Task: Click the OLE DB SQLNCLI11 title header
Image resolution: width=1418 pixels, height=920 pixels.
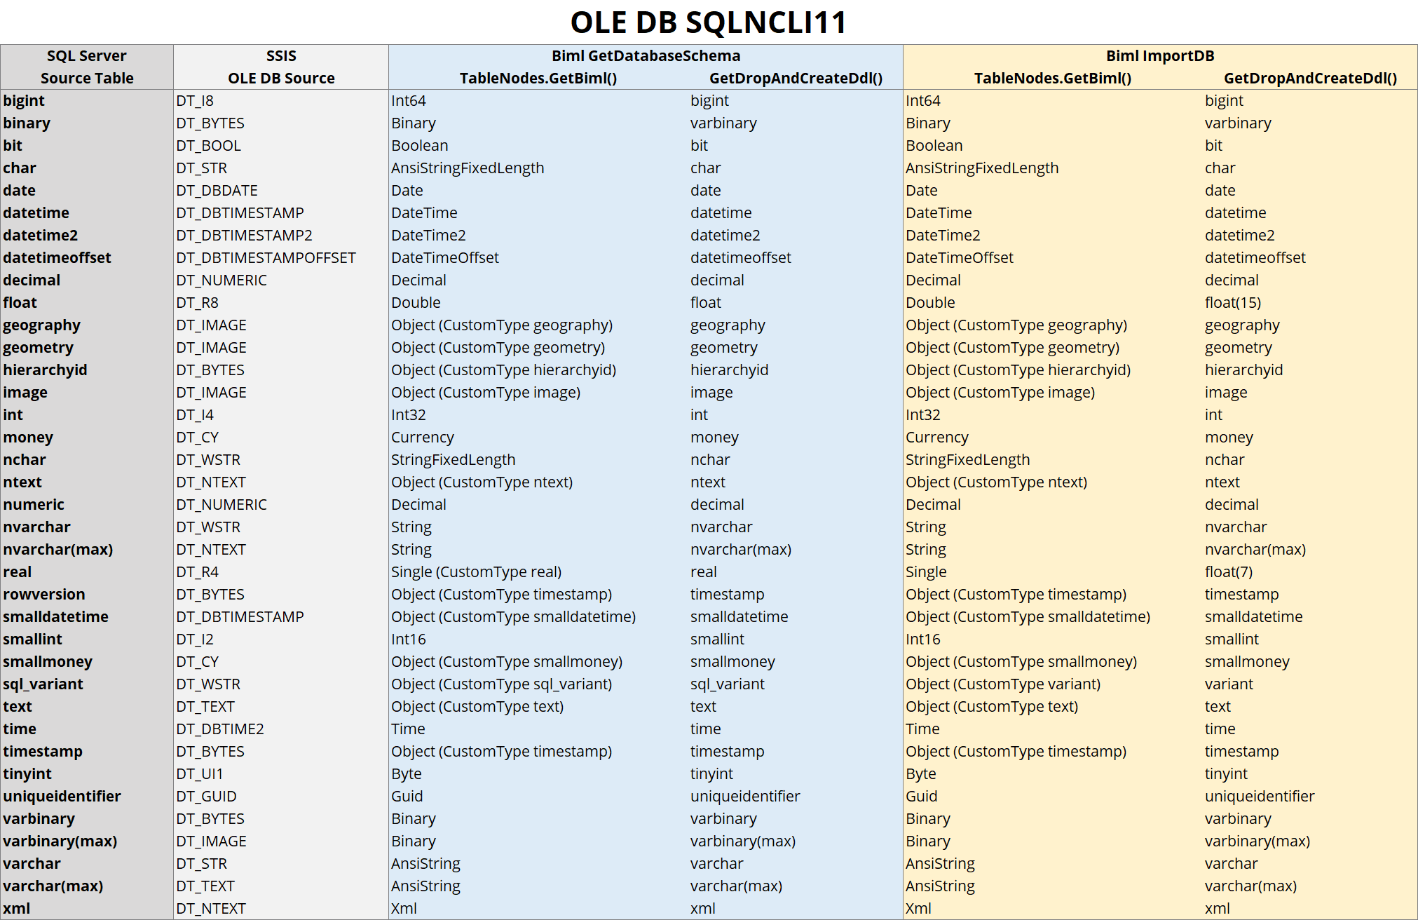Action: pyautogui.click(x=709, y=19)
